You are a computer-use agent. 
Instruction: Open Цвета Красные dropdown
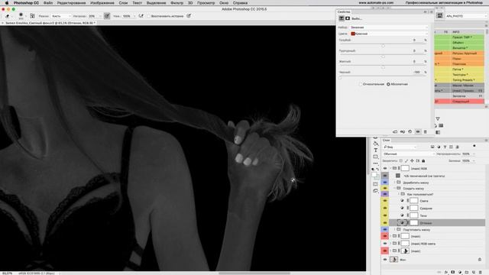[x=389, y=34]
